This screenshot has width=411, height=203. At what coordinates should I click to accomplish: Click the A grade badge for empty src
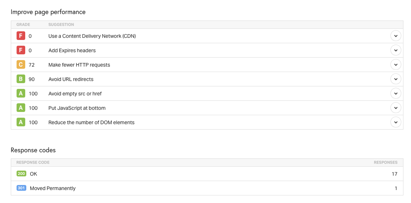(21, 94)
